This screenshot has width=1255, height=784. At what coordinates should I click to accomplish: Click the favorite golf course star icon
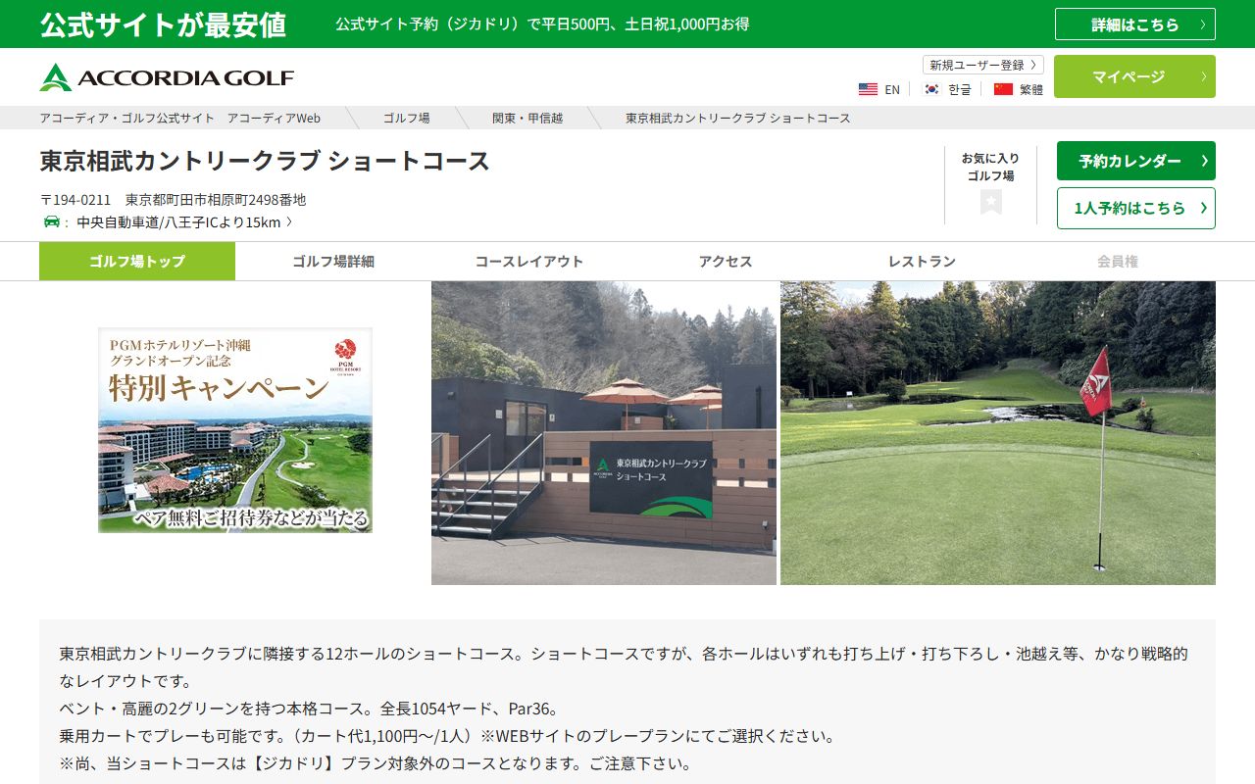(x=990, y=202)
